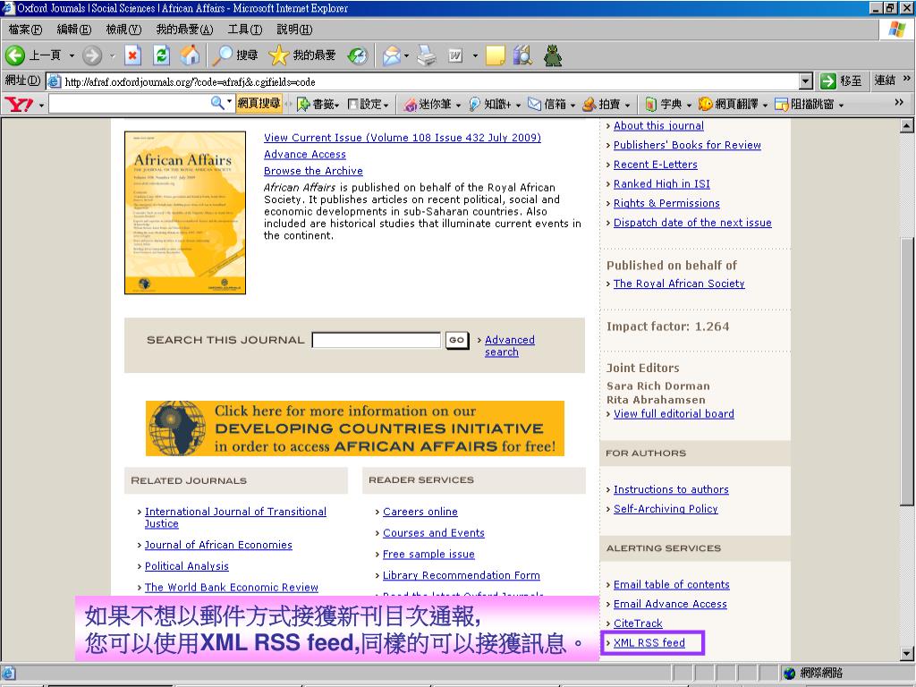Click 知識+ toolbar button

[x=494, y=105]
